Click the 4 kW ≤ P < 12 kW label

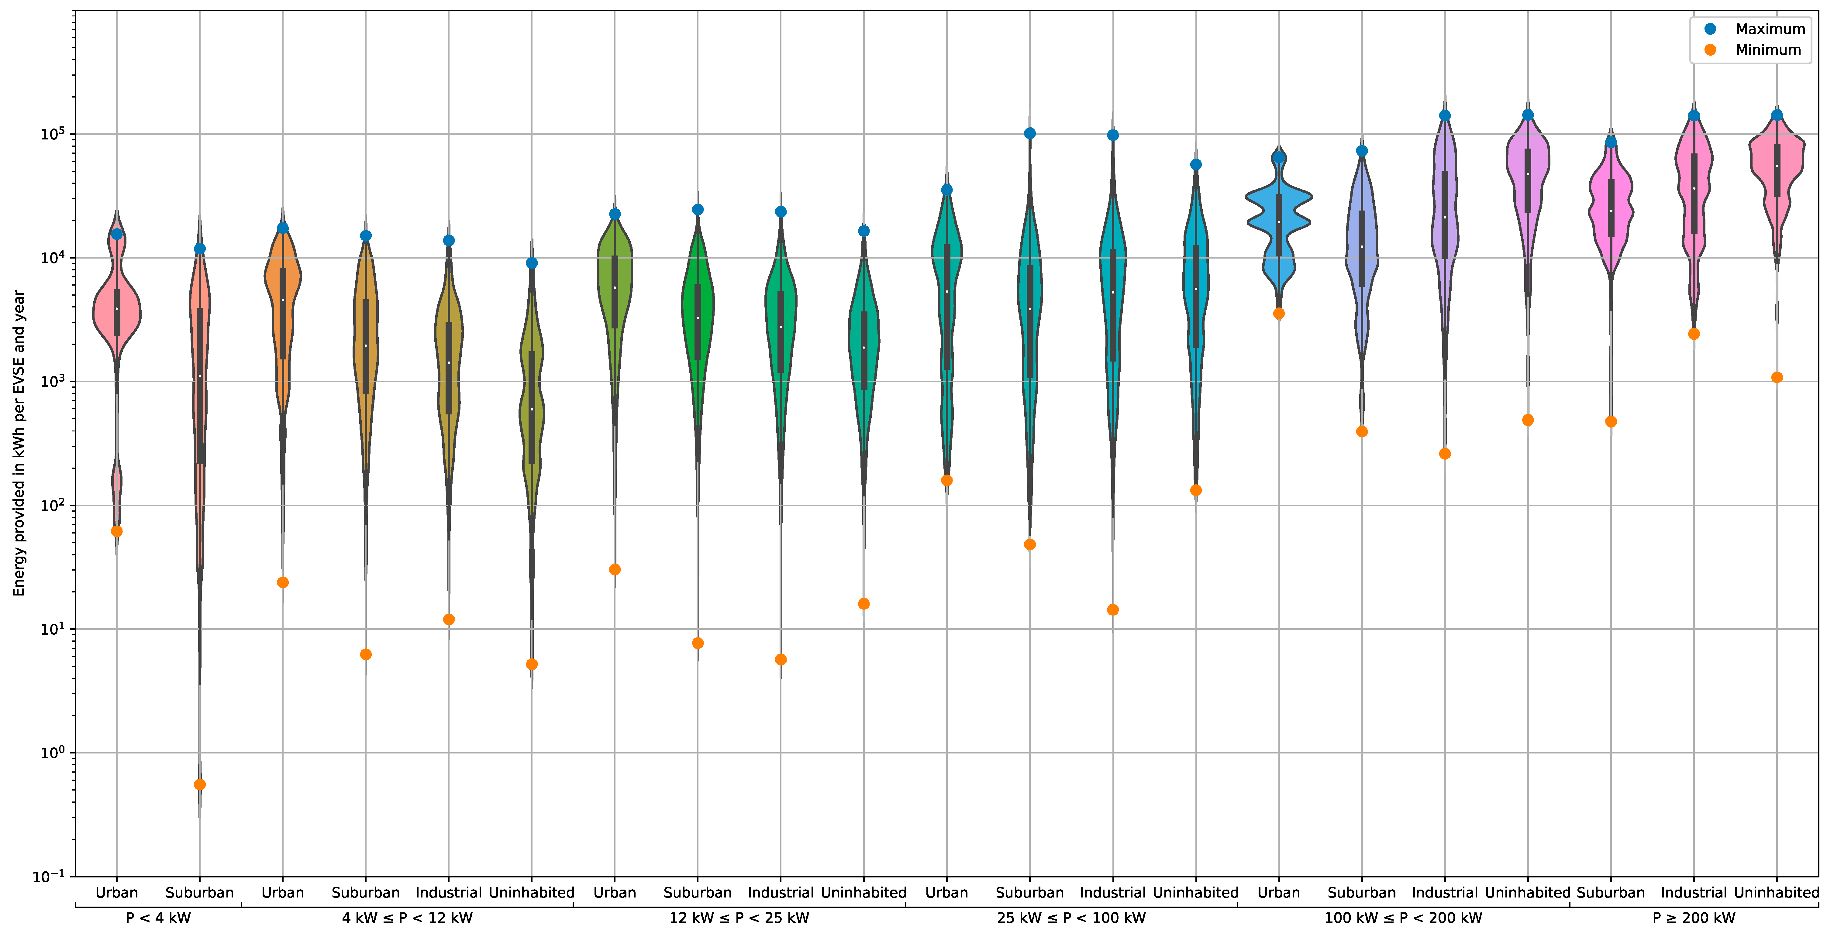pos(407,917)
